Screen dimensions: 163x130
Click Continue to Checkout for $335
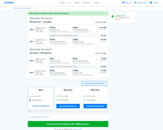tap(68, 124)
